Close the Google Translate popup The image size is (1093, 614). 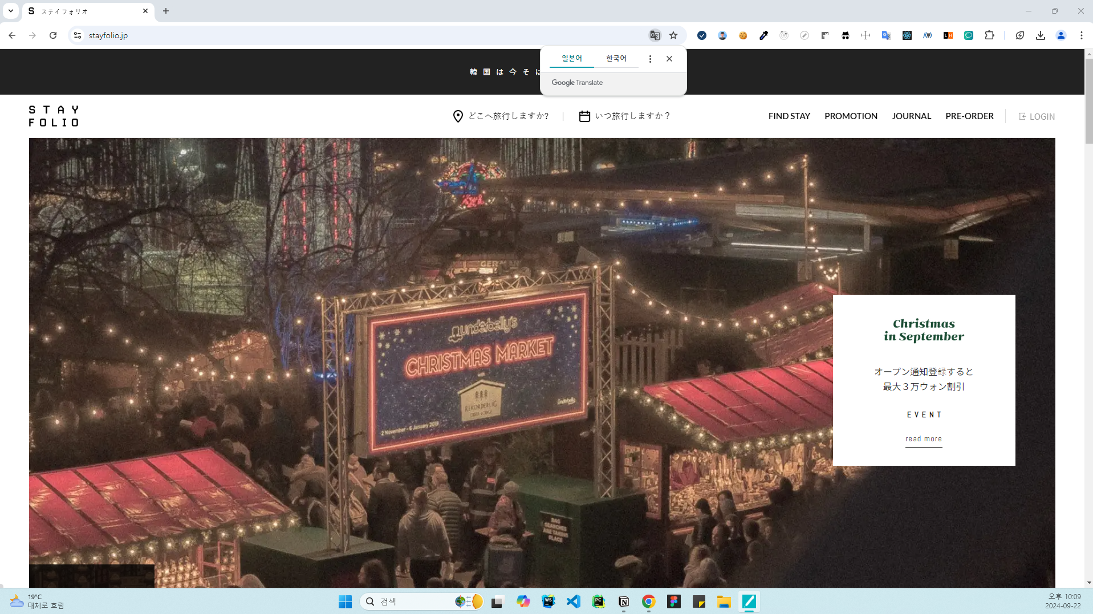pos(669,59)
